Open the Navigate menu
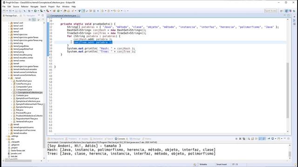 (34, 6)
